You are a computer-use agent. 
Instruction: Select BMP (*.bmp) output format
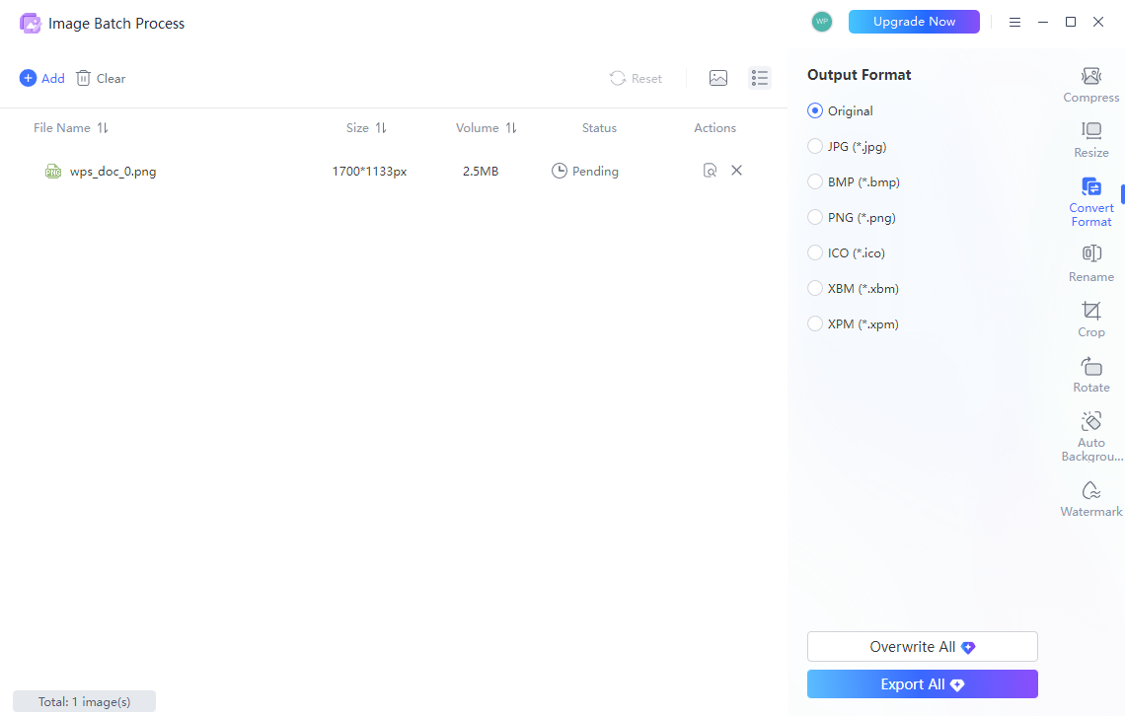click(853, 182)
